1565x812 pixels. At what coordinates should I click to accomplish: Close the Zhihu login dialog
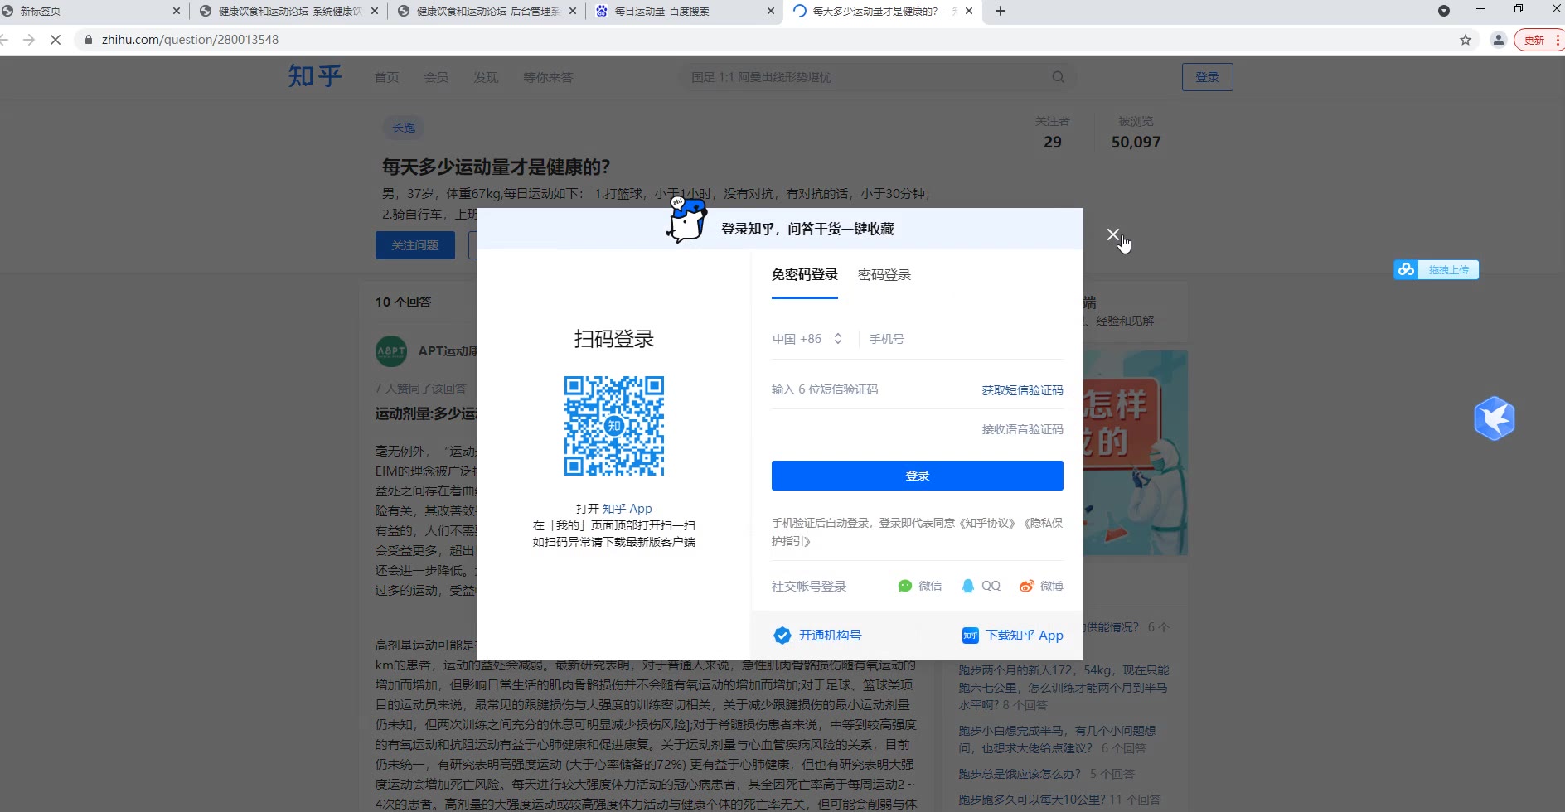[1113, 235]
